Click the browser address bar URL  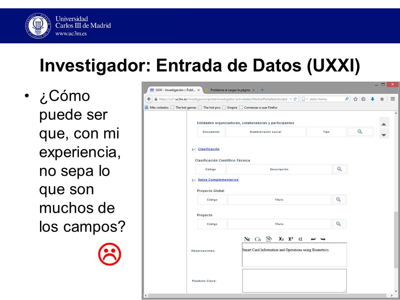tap(223, 99)
